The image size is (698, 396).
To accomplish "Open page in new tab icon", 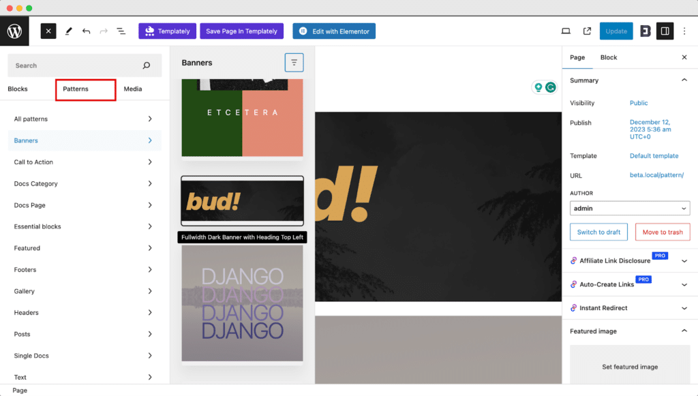I will (587, 31).
